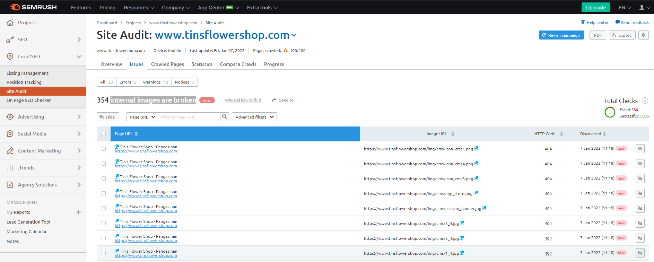The height and width of the screenshot is (262, 654).
Task: Click pages crawled warning triangle icon
Action: pyautogui.click(x=286, y=50)
